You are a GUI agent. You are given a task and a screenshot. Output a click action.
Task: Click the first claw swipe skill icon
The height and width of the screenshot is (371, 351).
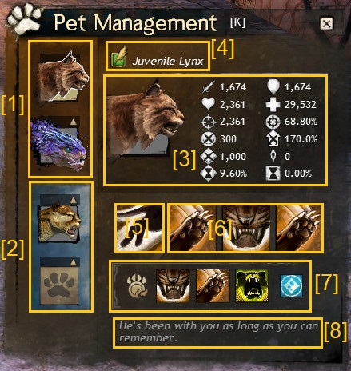click(193, 229)
